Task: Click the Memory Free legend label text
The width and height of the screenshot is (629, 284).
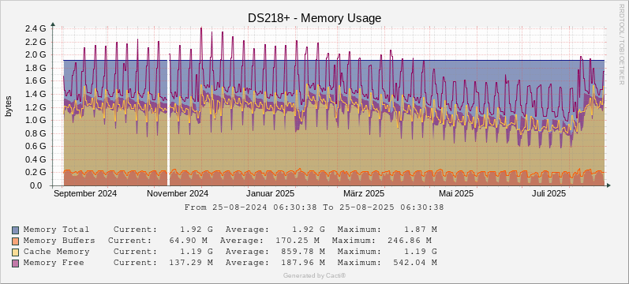Action: click(x=54, y=263)
